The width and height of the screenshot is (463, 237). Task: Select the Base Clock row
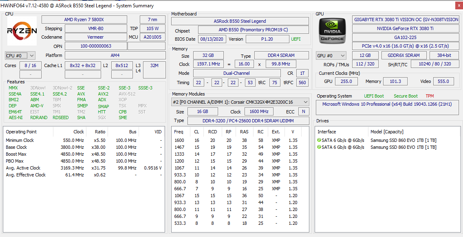coord(84,147)
